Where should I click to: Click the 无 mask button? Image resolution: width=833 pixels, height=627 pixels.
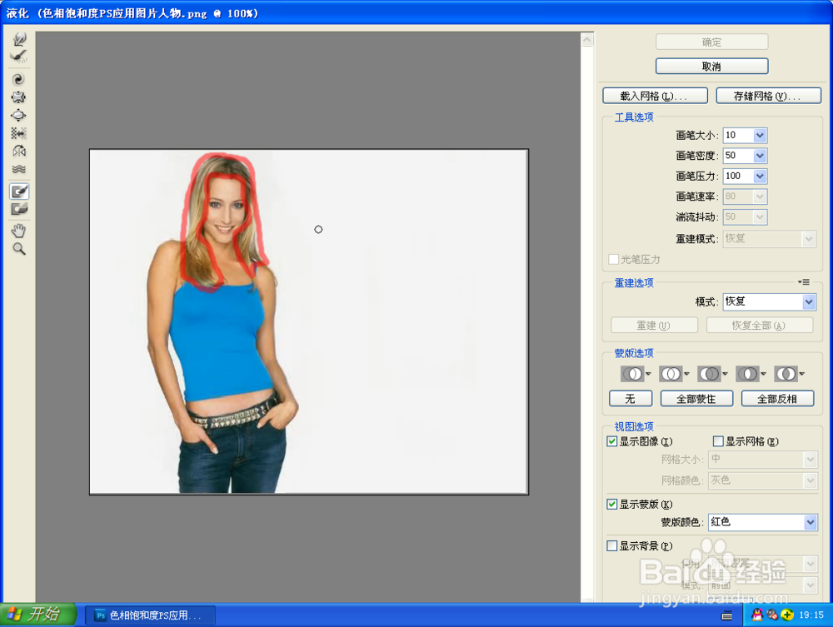point(631,399)
